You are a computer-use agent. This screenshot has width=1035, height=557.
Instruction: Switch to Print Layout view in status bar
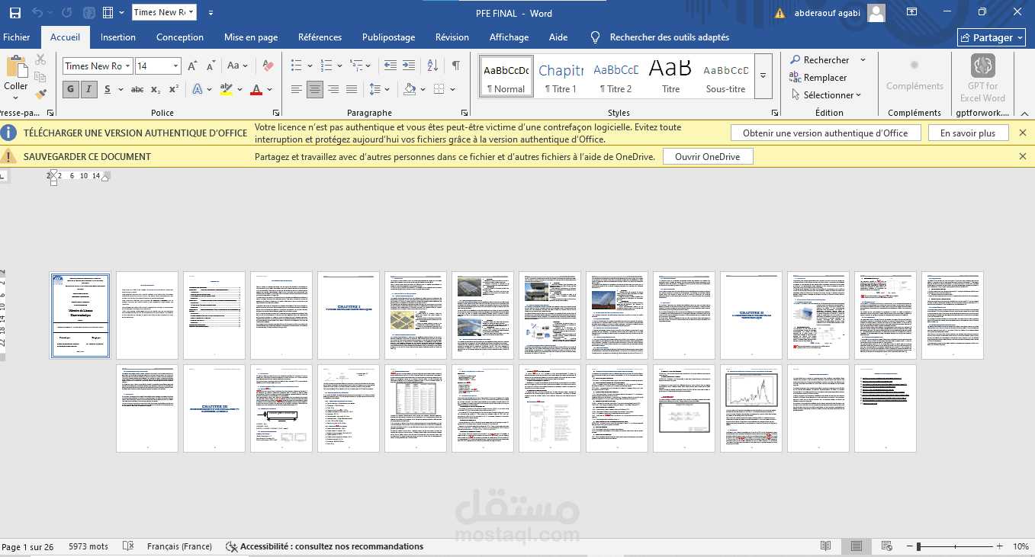pyautogui.click(x=857, y=546)
